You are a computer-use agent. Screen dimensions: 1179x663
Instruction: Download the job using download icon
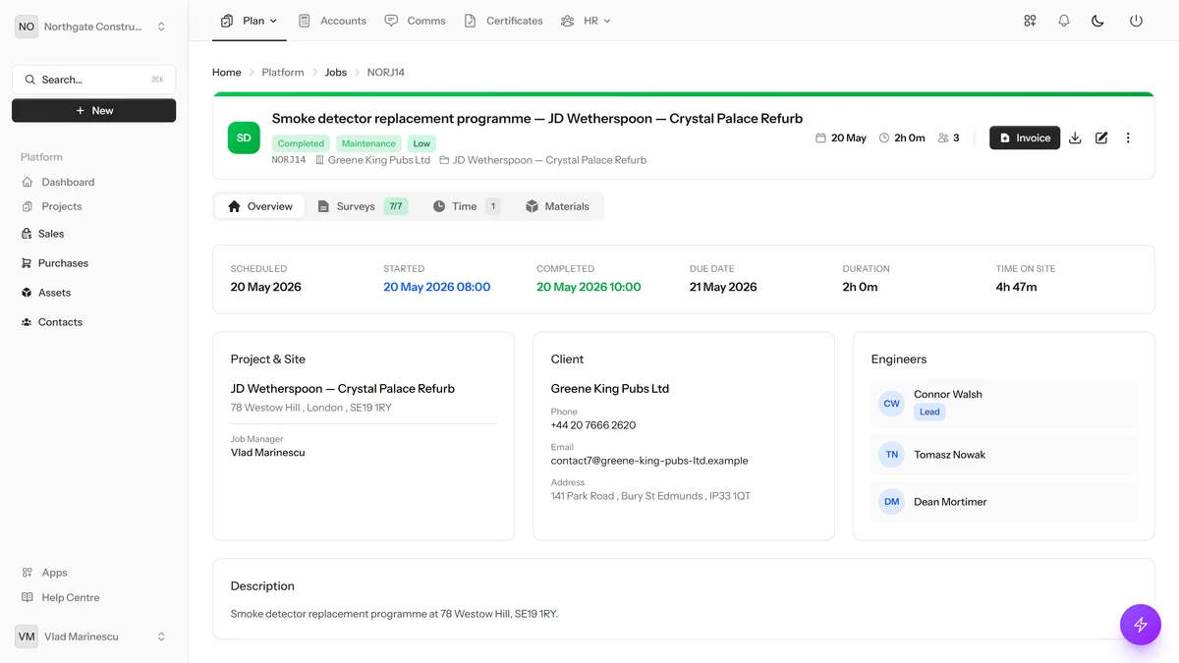(x=1075, y=138)
